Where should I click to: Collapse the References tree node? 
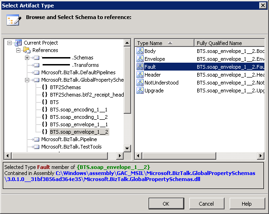(x=19, y=50)
